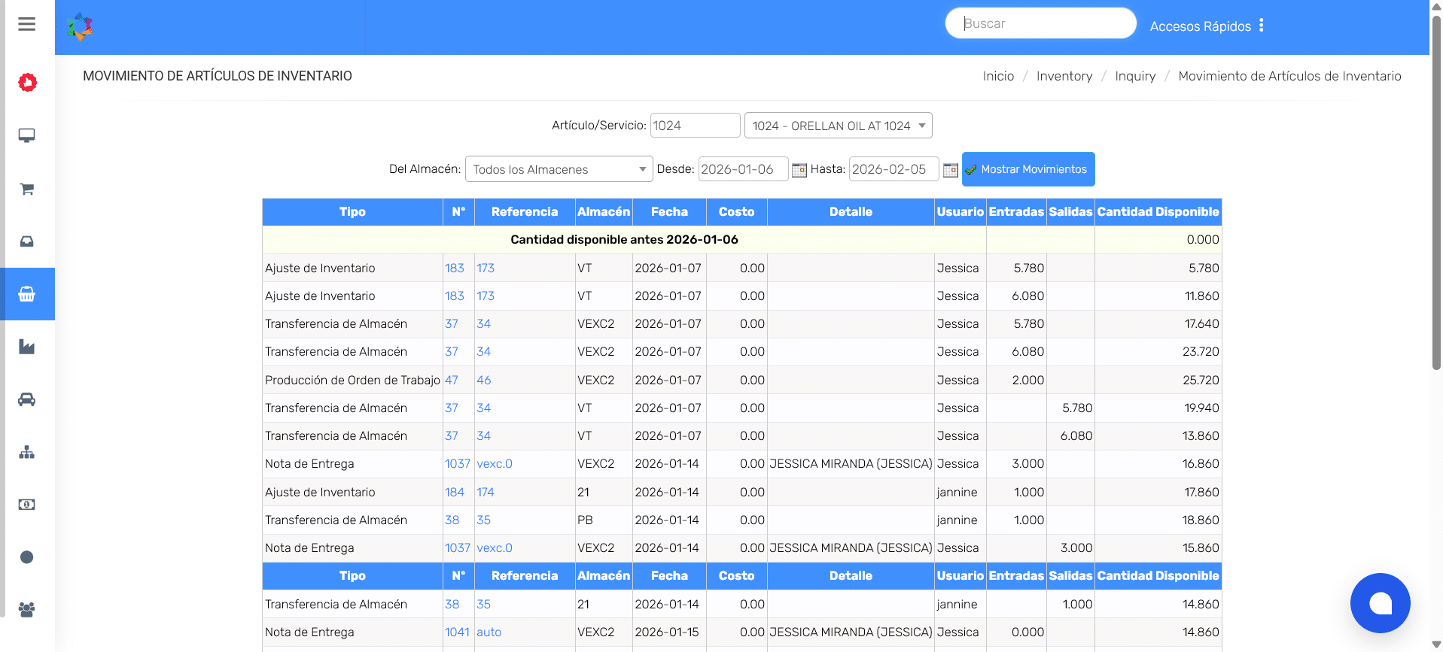Open the users group sidebar icon
This screenshot has width=1443, height=652.
27,610
